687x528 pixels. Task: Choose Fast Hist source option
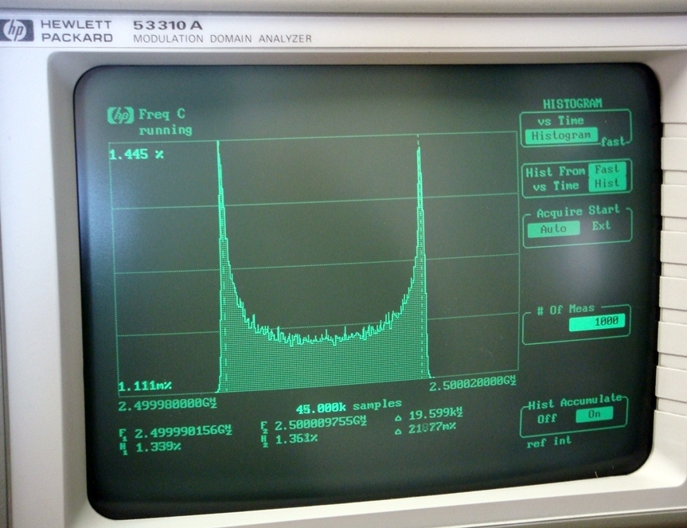click(x=607, y=177)
